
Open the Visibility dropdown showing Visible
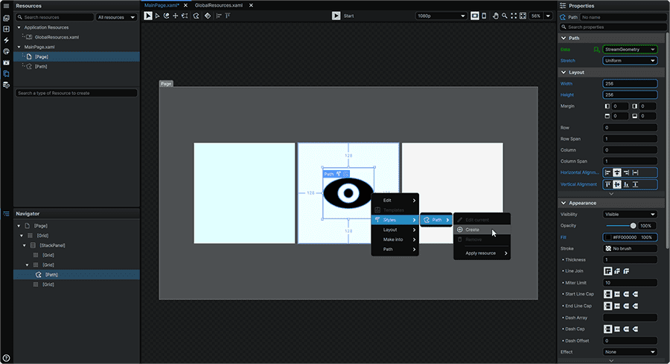[x=630, y=215]
